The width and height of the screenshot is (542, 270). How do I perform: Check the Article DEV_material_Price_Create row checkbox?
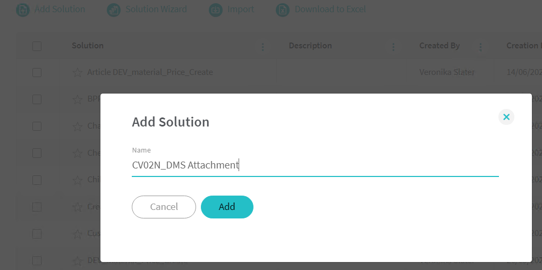pyautogui.click(x=37, y=72)
